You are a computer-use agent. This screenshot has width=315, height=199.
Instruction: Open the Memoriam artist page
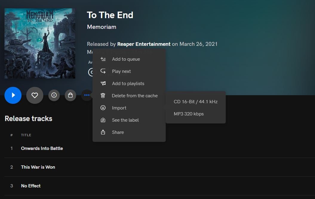click(x=102, y=27)
